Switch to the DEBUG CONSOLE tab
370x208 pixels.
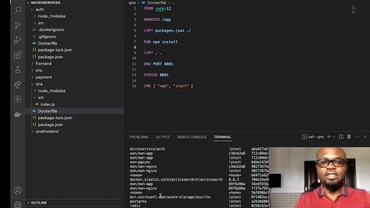(192, 137)
